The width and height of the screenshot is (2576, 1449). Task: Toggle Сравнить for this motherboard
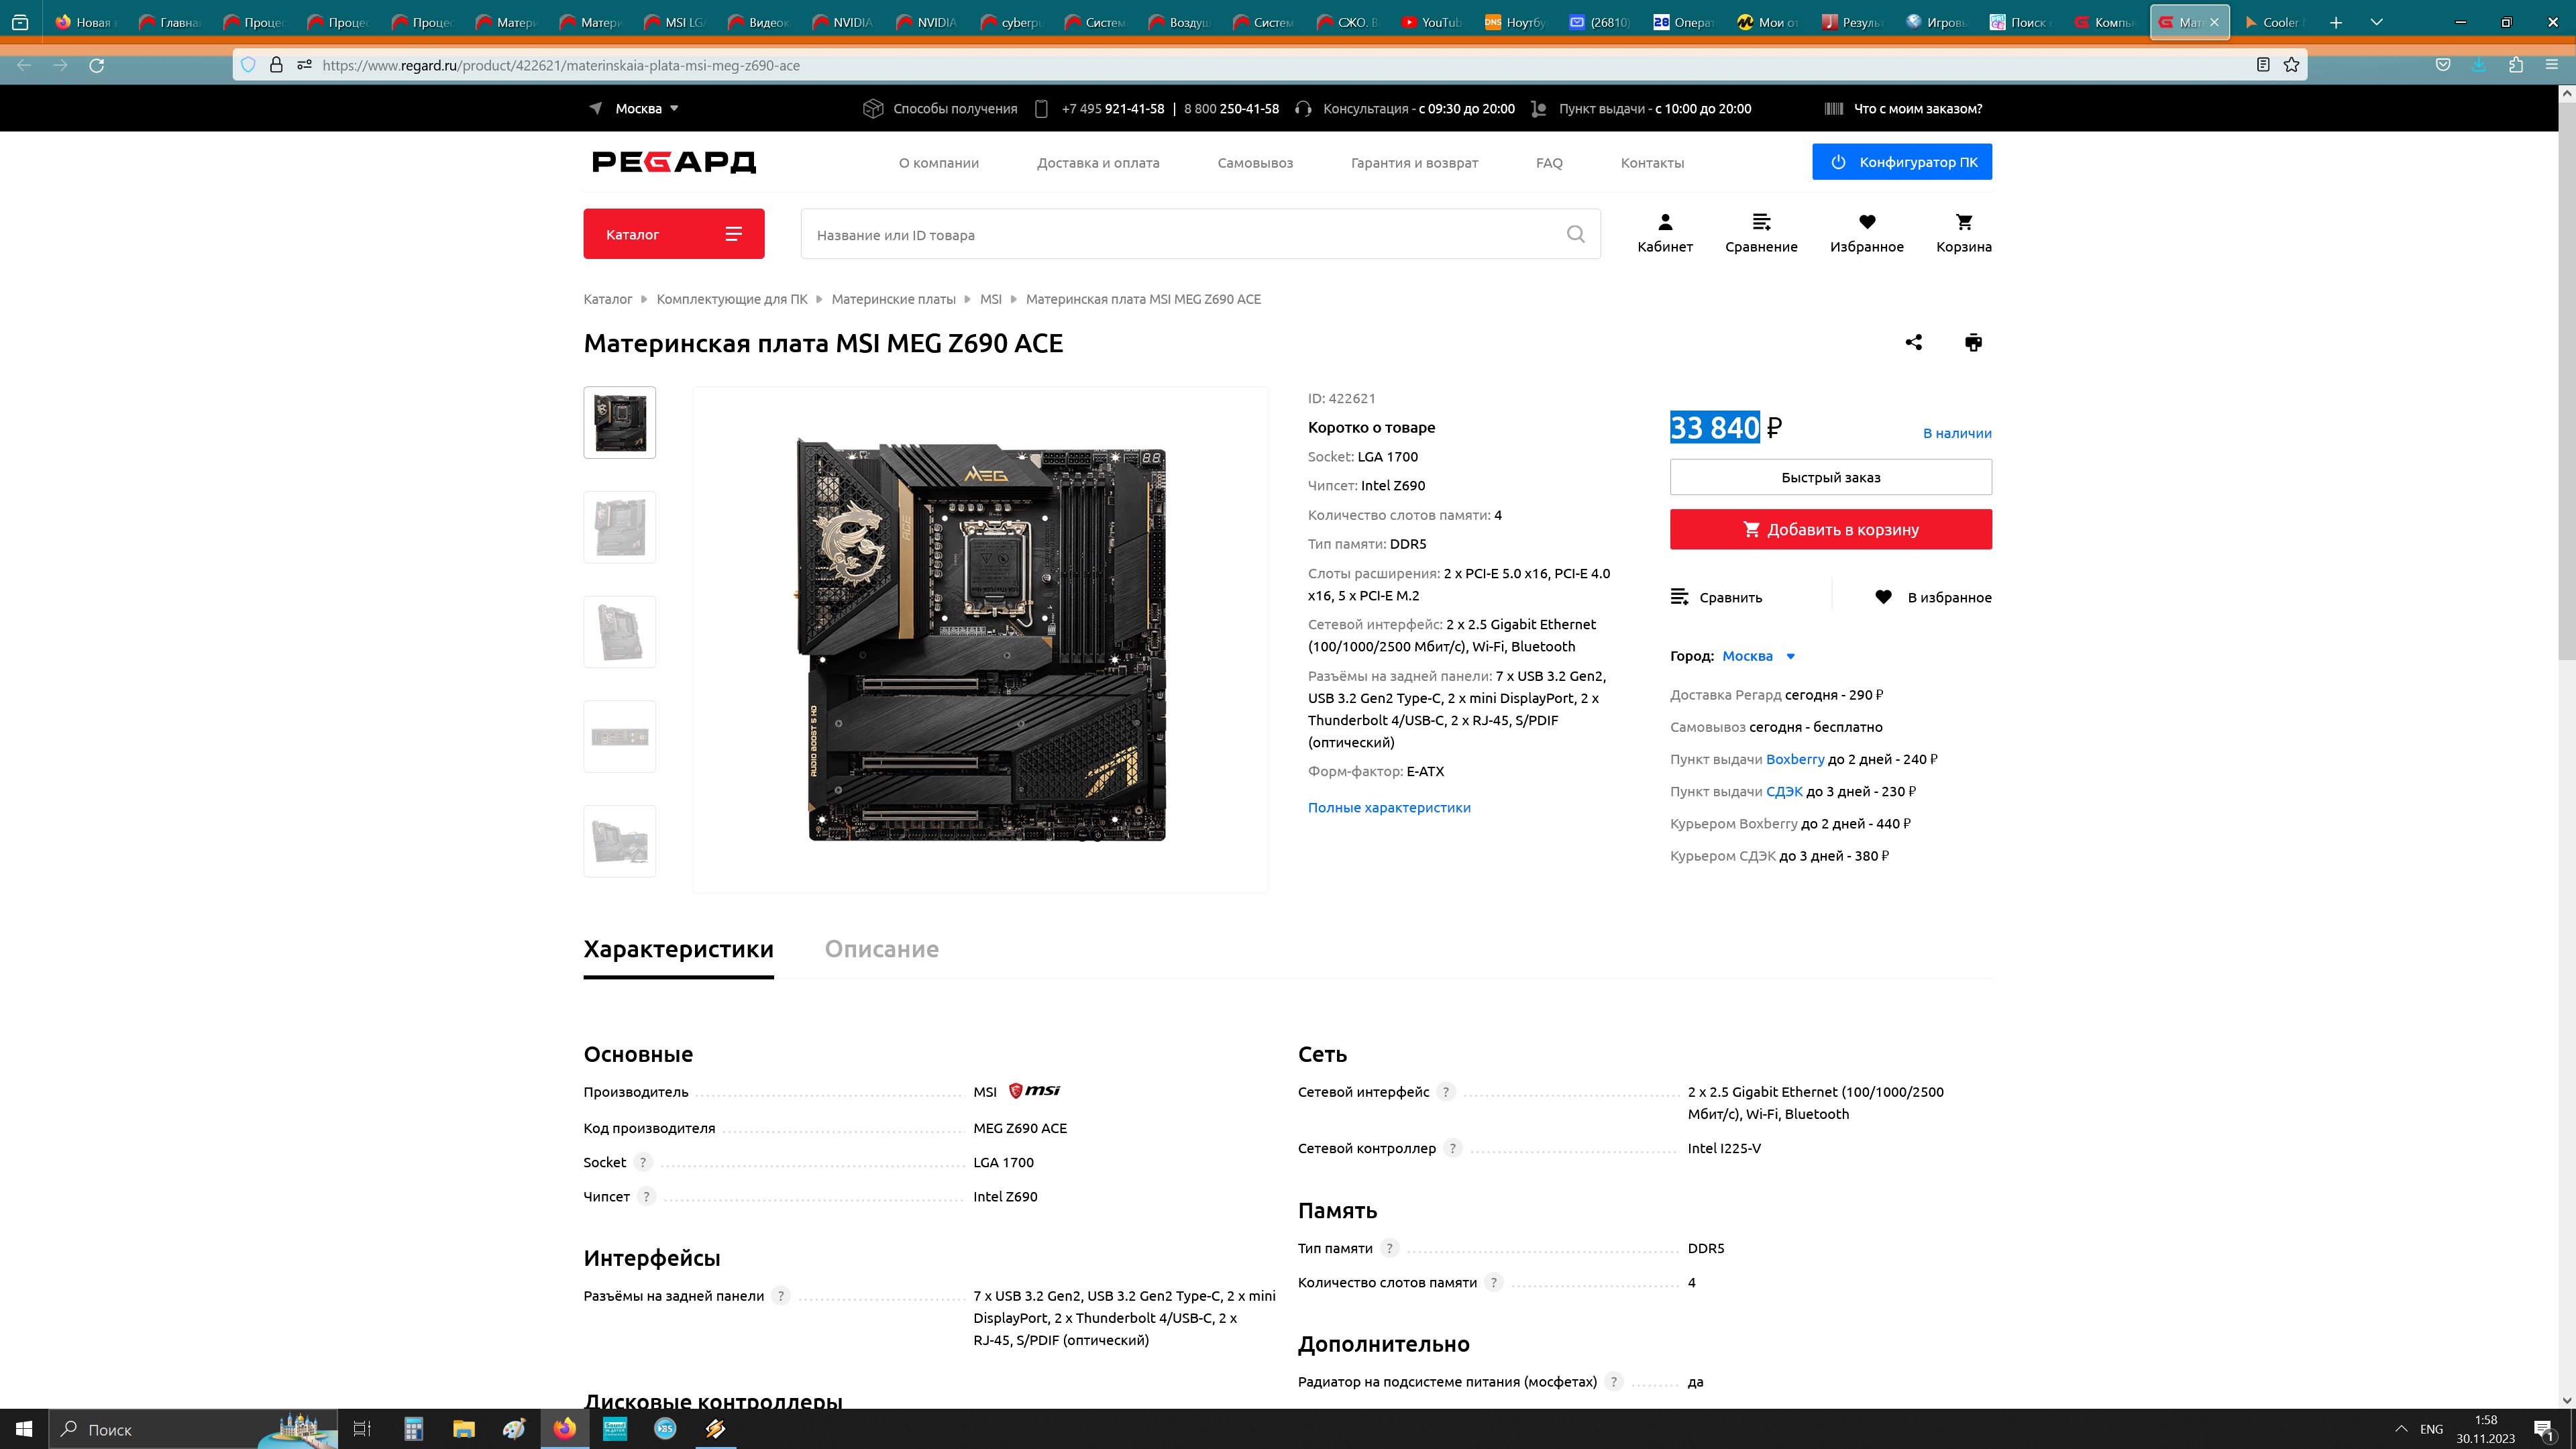tap(1716, 597)
